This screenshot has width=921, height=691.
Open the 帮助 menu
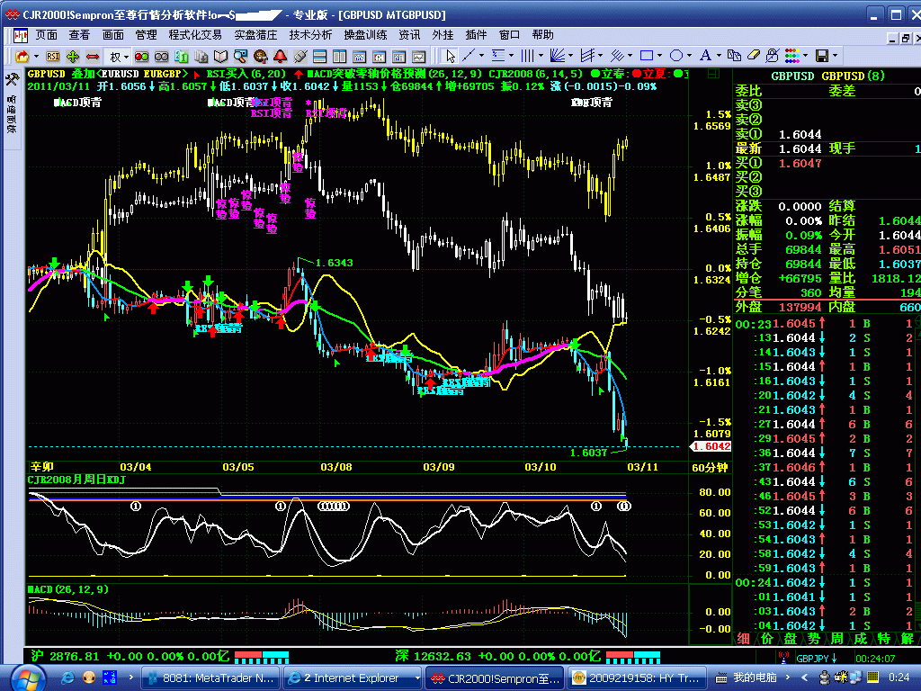[542, 35]
